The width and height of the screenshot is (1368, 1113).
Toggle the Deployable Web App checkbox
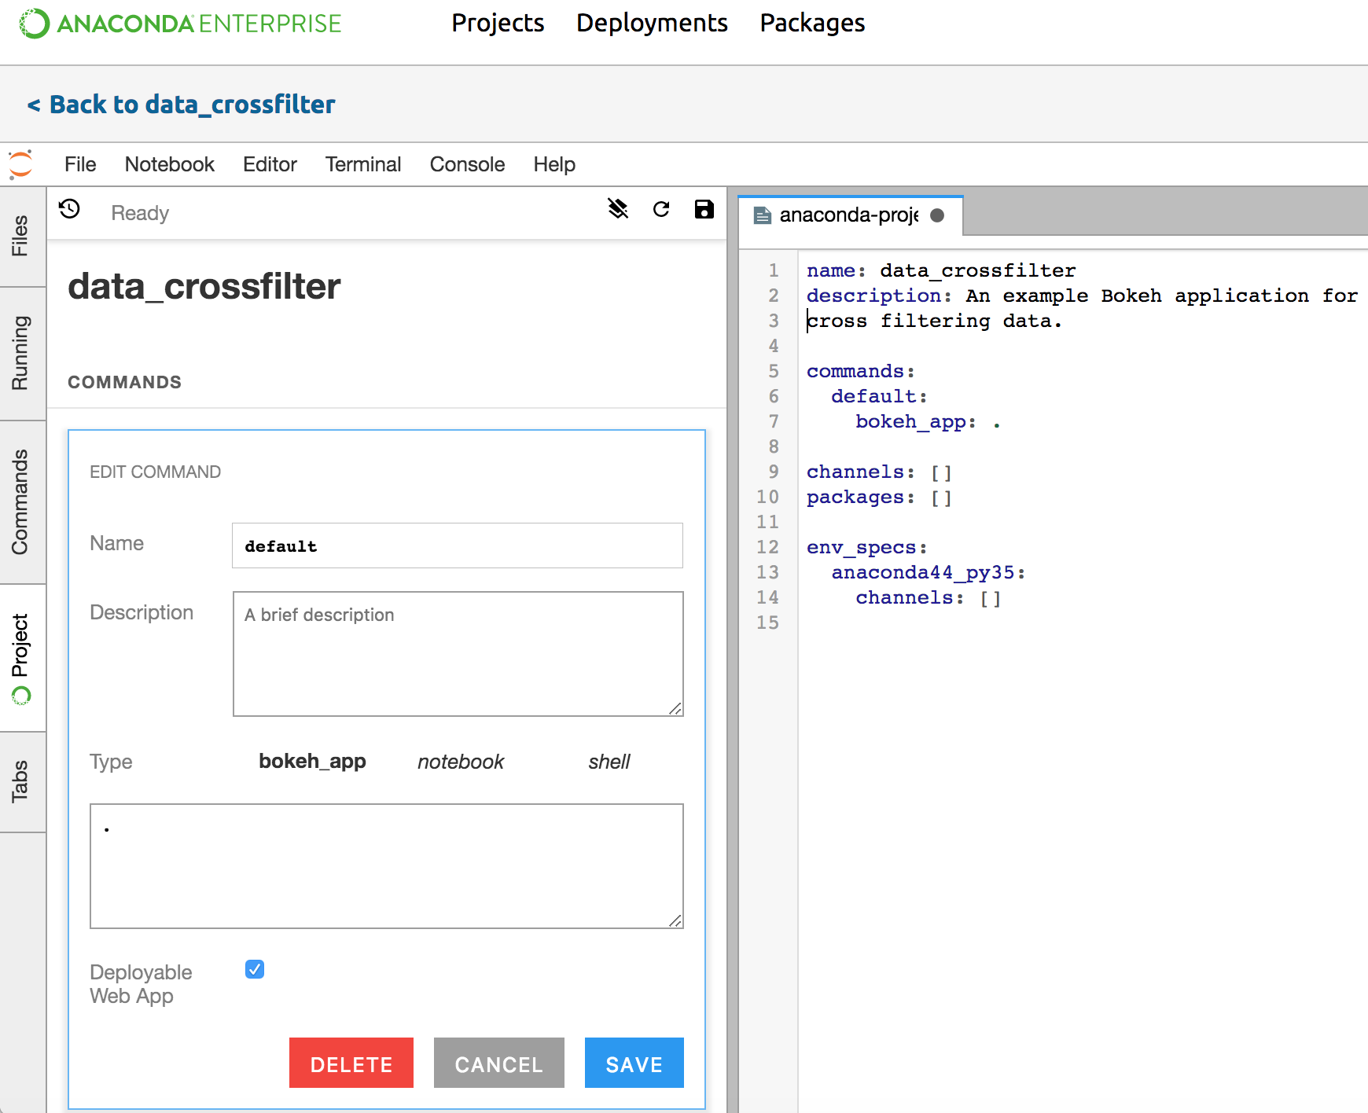[x=255, y=969]
